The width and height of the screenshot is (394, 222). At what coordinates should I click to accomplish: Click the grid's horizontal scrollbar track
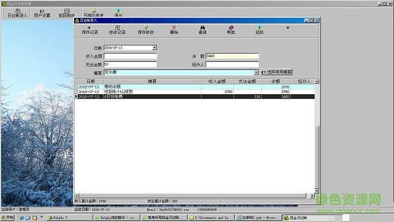[x=193, y=195]
